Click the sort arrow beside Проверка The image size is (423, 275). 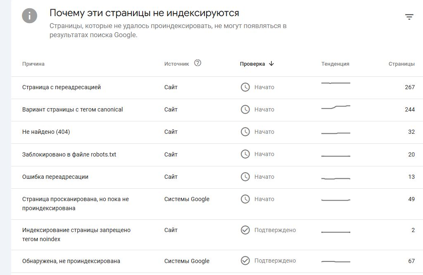pos(271,64)
